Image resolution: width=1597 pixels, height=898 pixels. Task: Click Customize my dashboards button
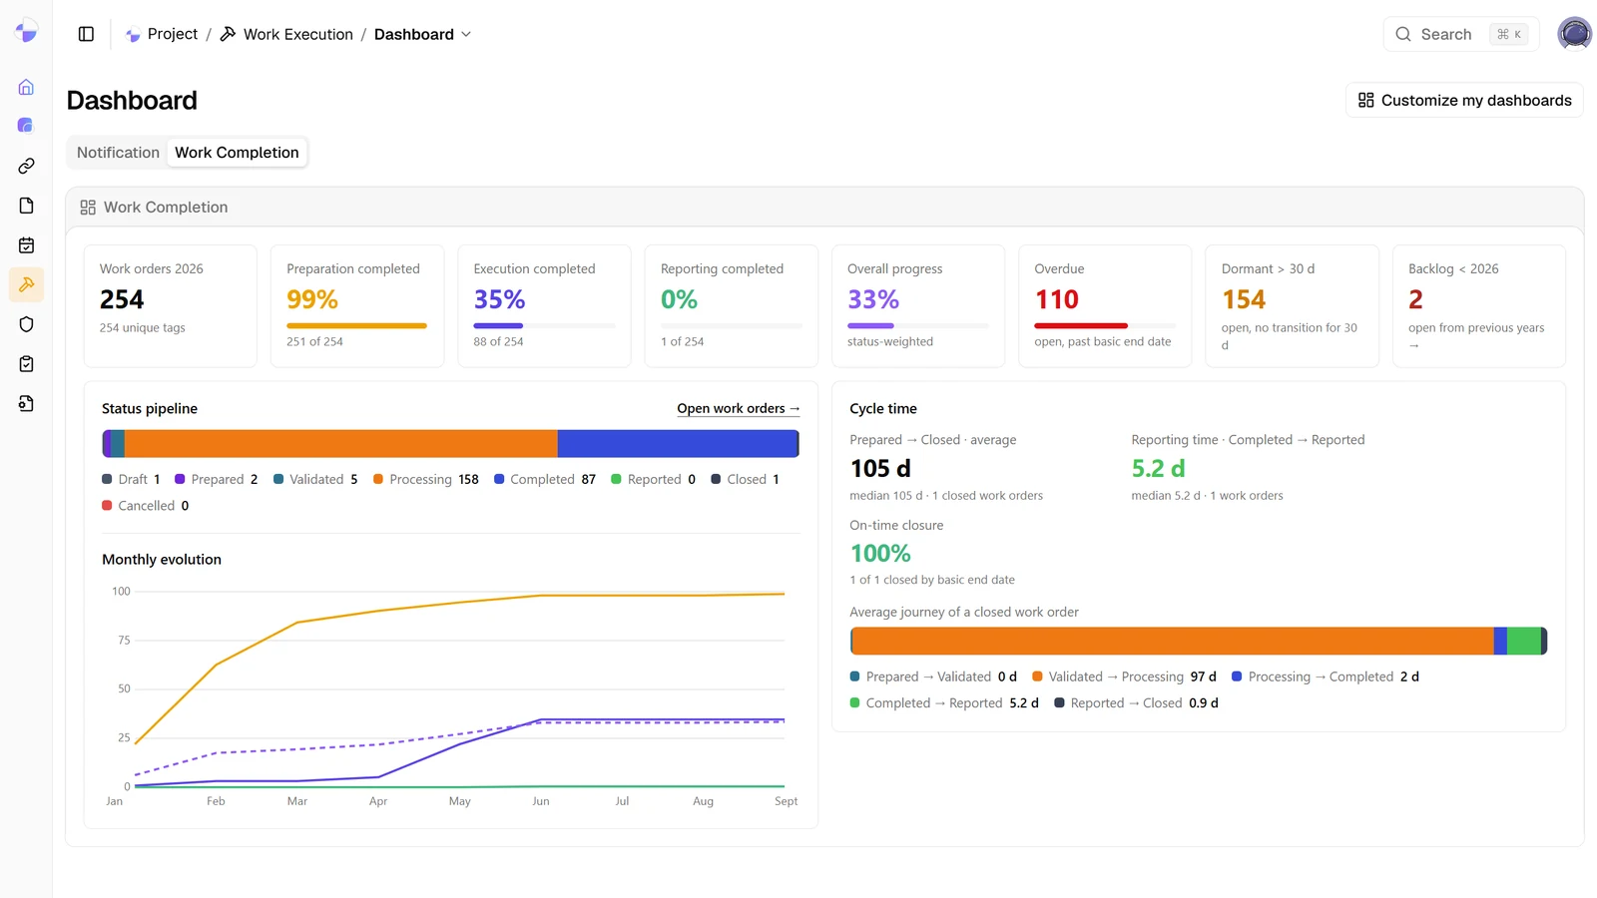point(1464,100)
